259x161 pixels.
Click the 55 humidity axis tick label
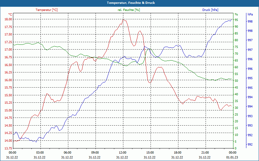[237, 74]
